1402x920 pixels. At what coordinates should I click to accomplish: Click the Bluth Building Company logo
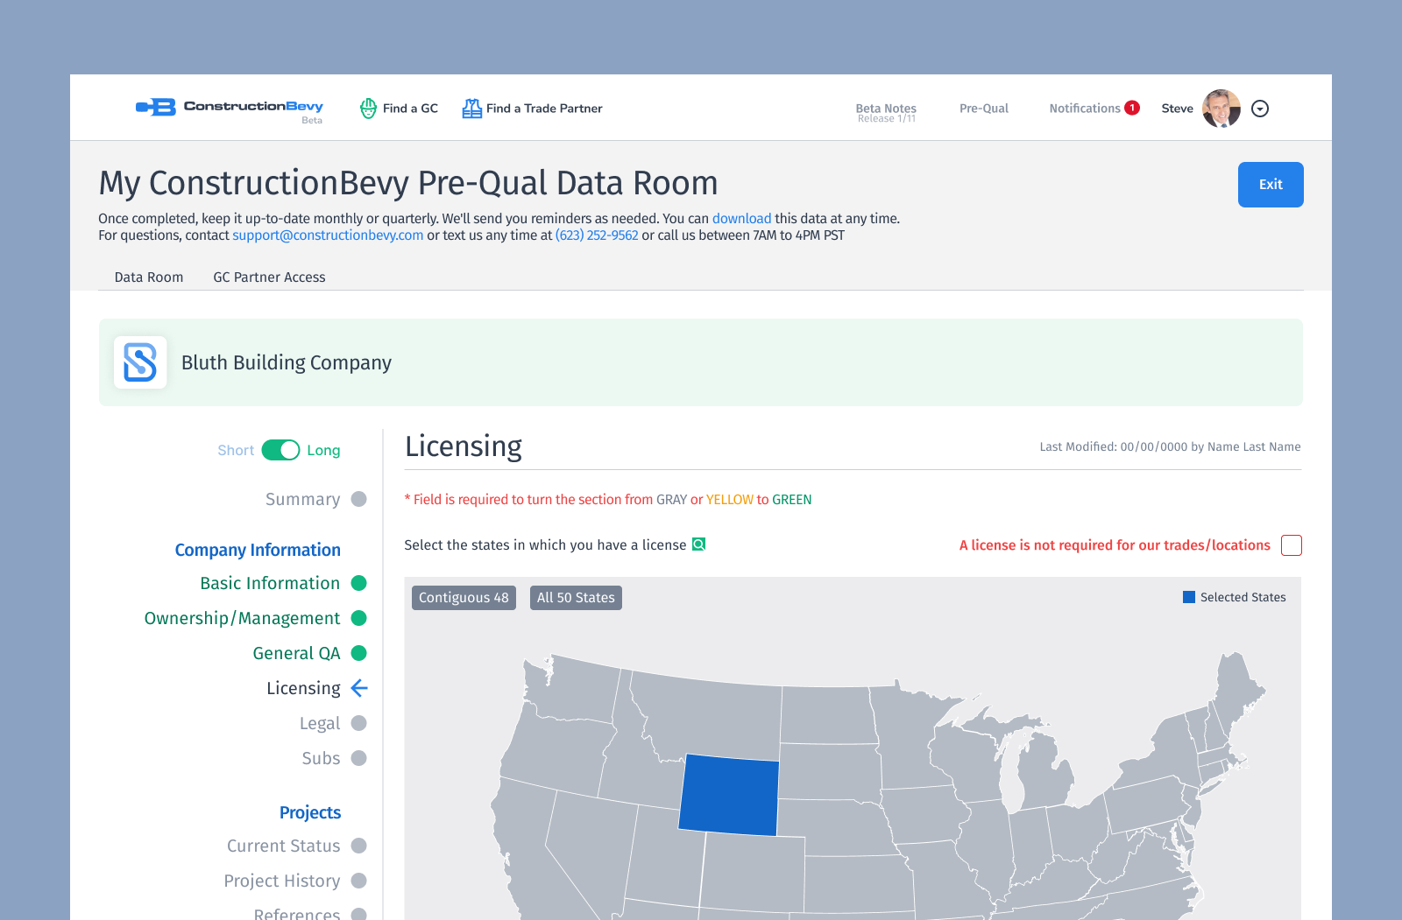click(x=140, y=362)
